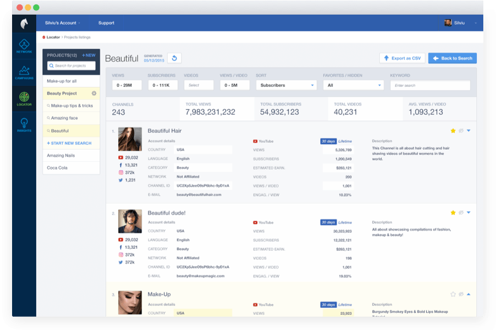The width and height of the screenshot is (496, 332).
Task: Click the Videos Select filter field
Action: click(x=199, y=85)
